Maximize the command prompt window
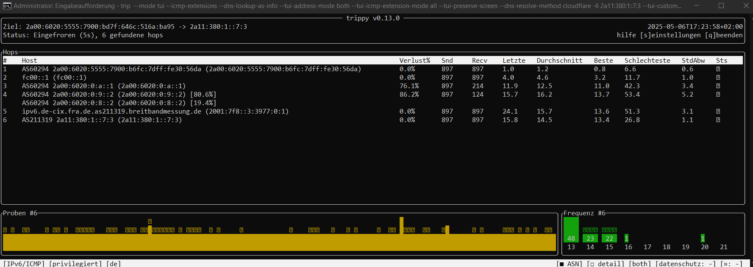 coord(721,6)
